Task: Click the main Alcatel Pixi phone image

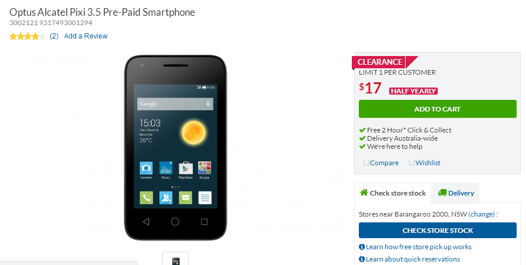Action: coord(175,148)
